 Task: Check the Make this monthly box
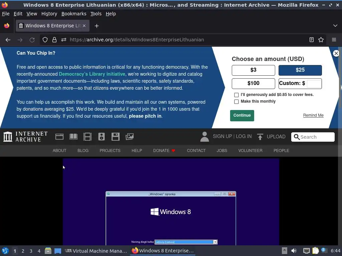click(236, 102)
